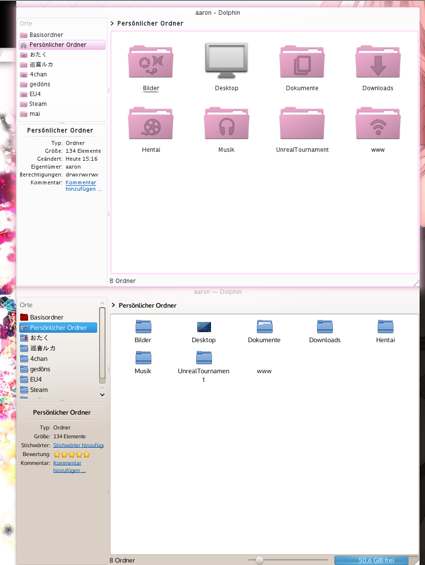This screenshot has width=425, height=565.
Task: Click the Stichwörter hinzufügen link
Action: 78,445
